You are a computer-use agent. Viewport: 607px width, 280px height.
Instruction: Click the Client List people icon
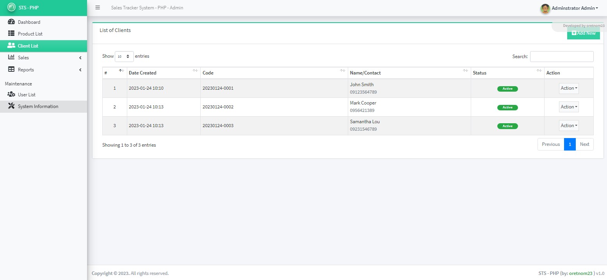click(11, 46)
